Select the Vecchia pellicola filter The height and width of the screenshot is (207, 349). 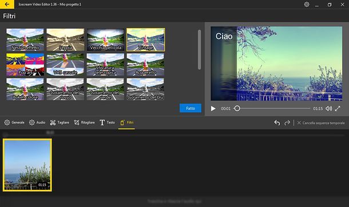(105, 39)
